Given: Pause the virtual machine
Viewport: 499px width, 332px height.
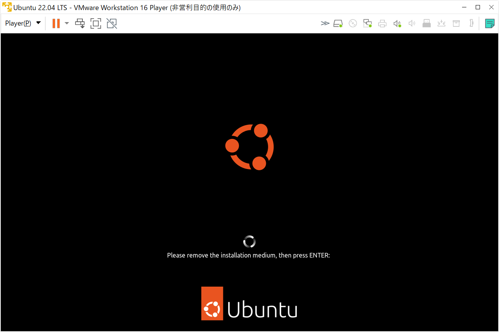Looking at the screenshot, I should point(56,23).
